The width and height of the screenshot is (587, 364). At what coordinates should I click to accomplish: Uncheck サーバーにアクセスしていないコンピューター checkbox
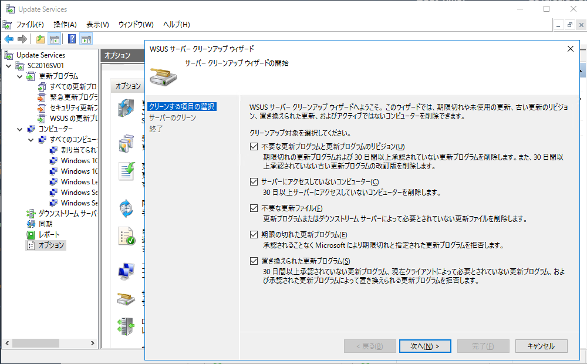254,181
